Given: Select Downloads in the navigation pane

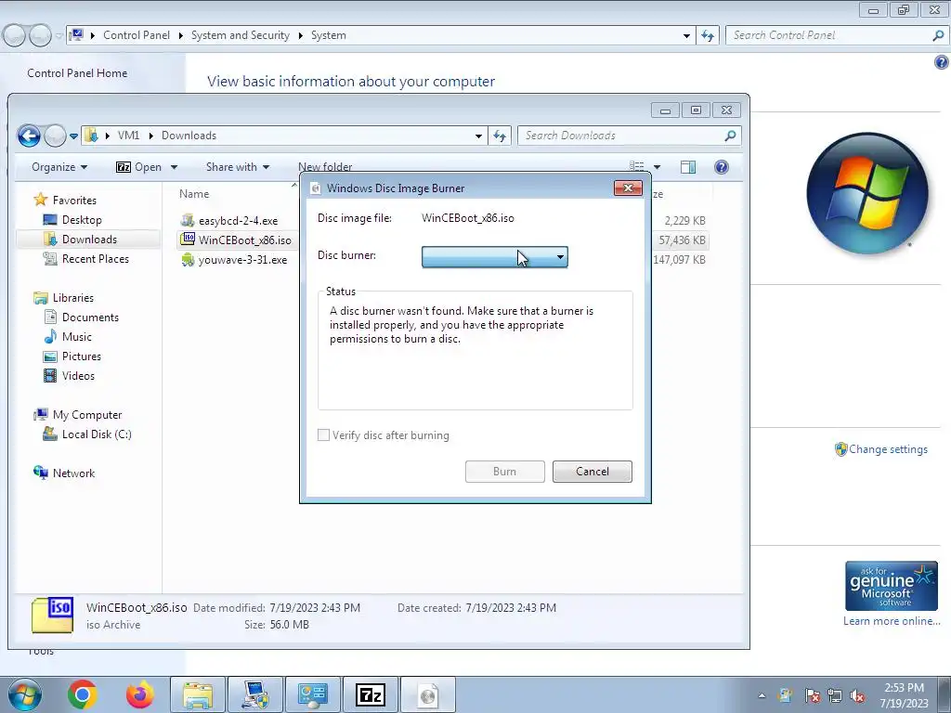Looking at the screenshot, I should coord(89,240).
